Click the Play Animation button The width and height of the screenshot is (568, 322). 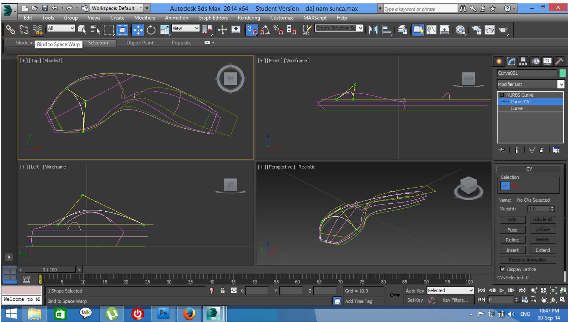tap(502, 290)
